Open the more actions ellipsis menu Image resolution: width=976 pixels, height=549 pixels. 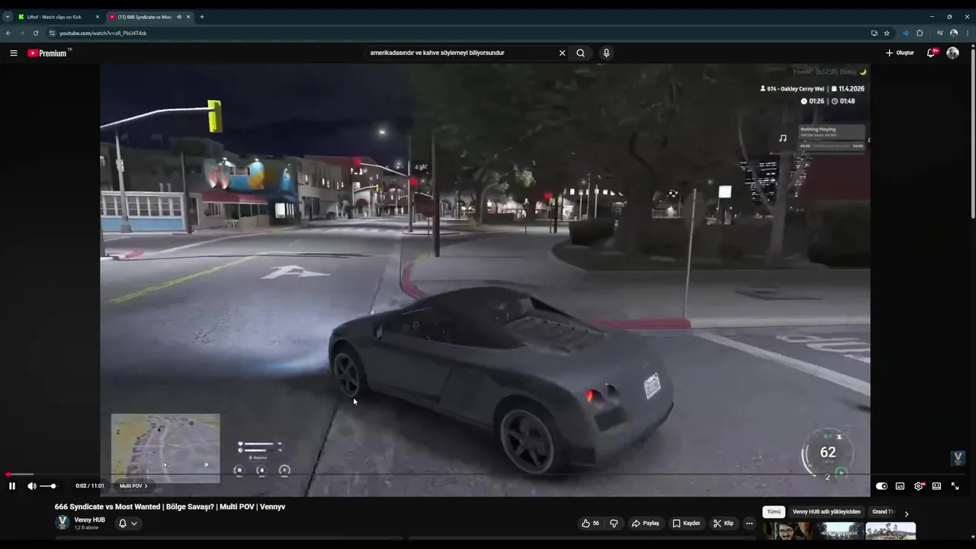click(x=749, y=523)
